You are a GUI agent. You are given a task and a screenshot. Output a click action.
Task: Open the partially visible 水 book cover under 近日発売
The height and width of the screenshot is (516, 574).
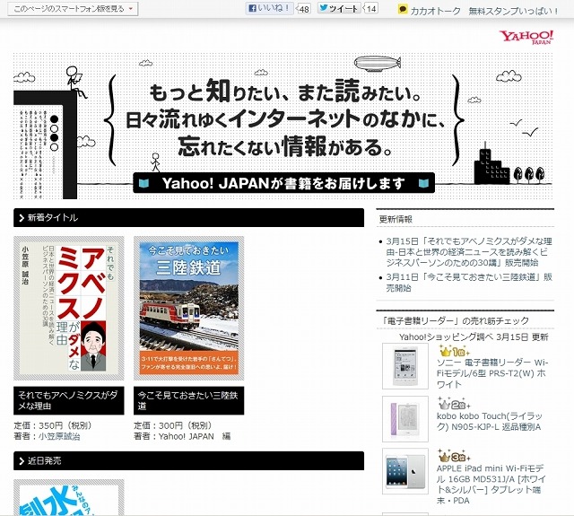tap(69, 498)
